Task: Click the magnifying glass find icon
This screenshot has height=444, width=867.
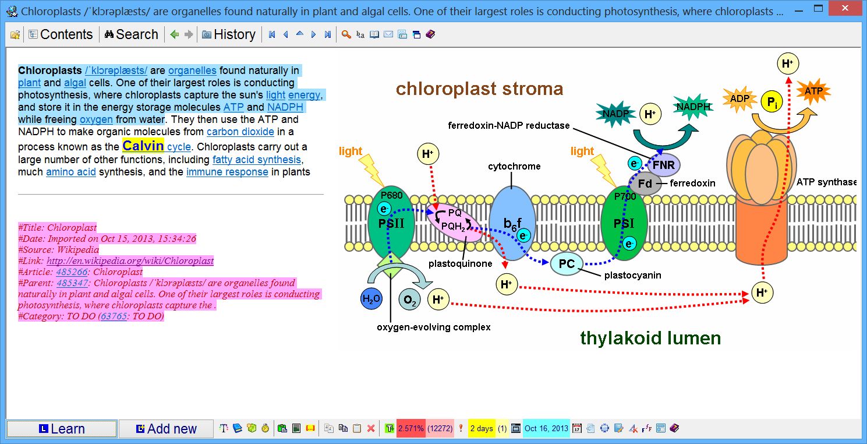Action: (346, 34)
